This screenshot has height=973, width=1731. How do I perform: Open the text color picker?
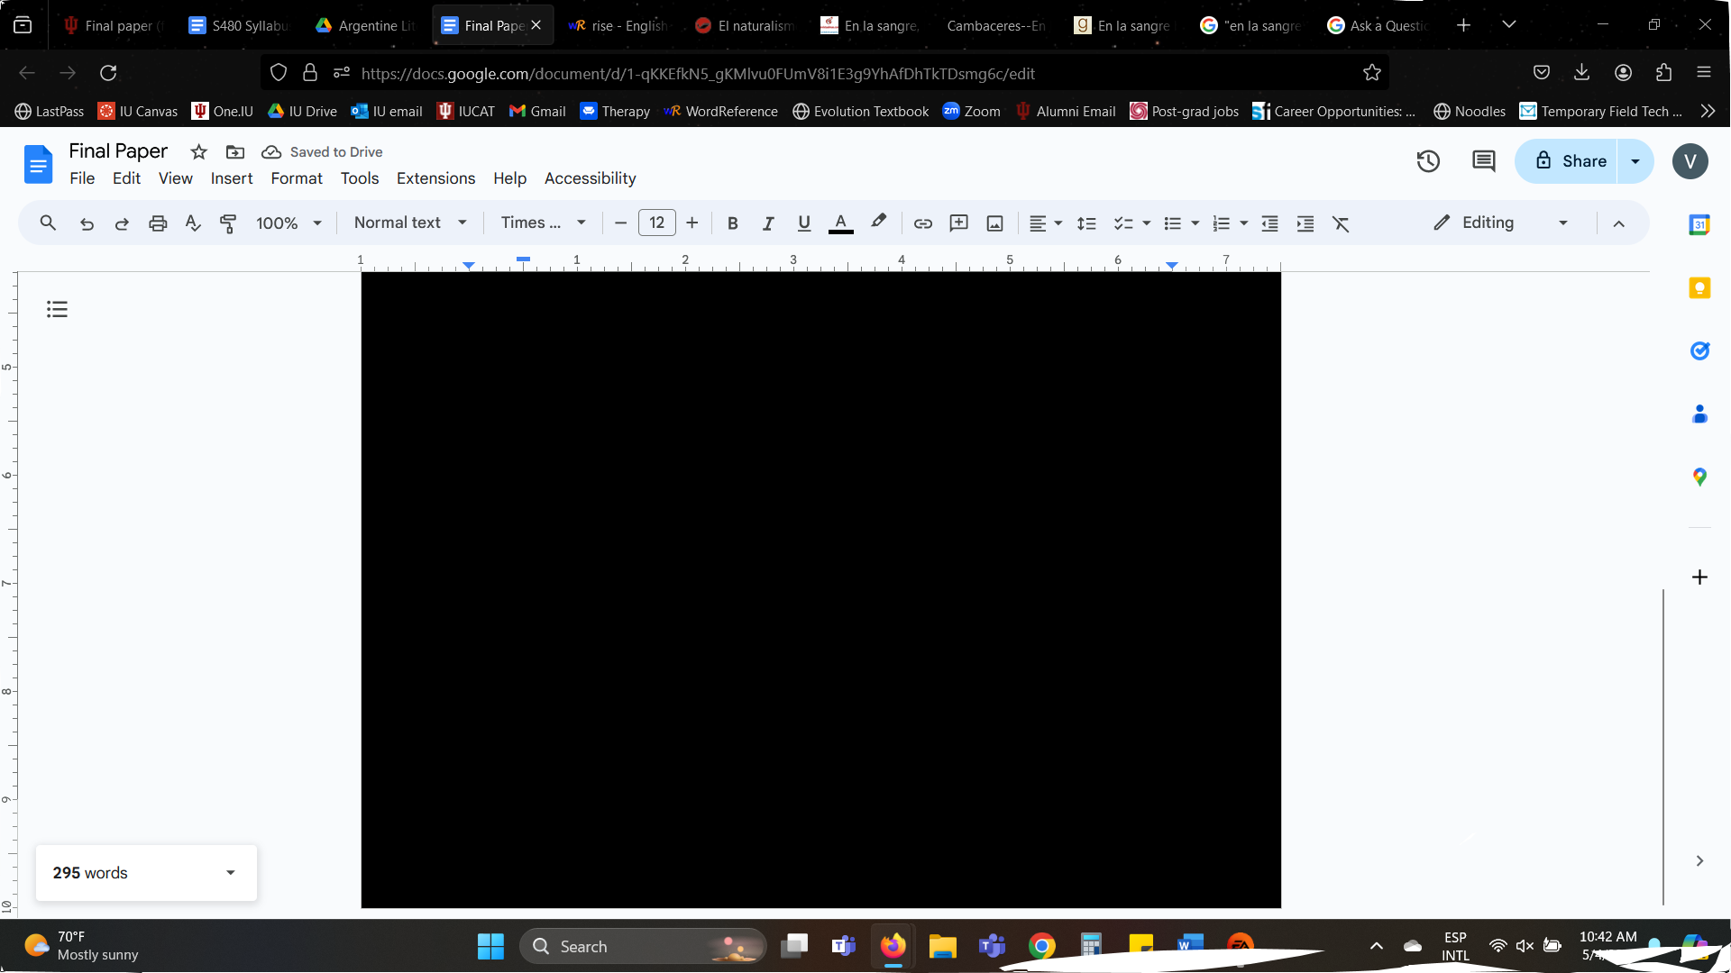click(840, 223)
